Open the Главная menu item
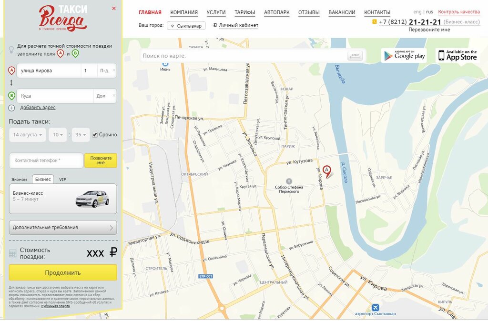 [150, 12]
